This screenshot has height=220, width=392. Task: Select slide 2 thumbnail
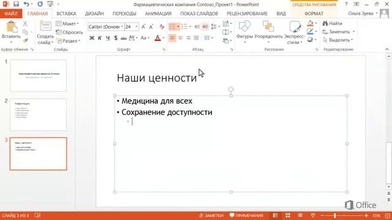38,114
